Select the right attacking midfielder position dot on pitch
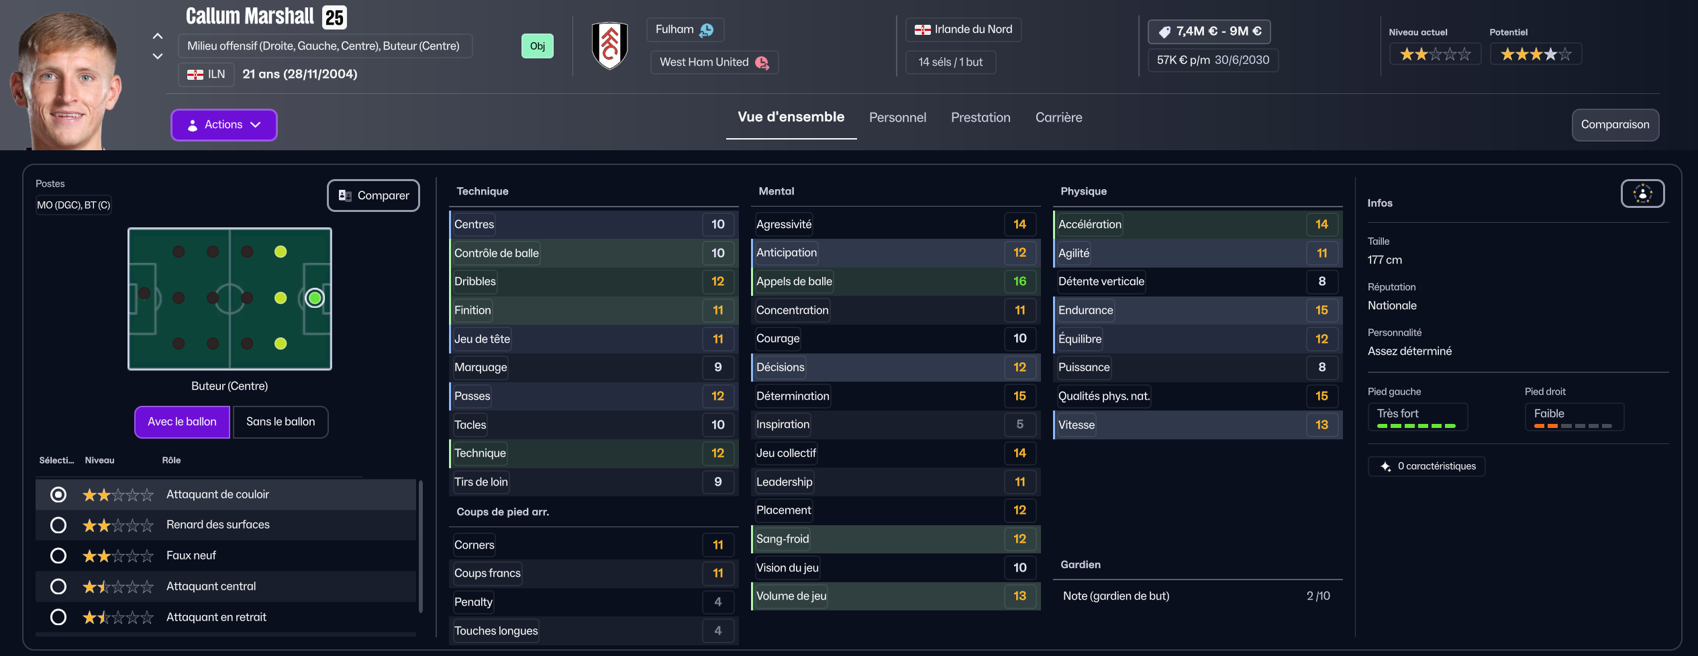 pos(281,343)
